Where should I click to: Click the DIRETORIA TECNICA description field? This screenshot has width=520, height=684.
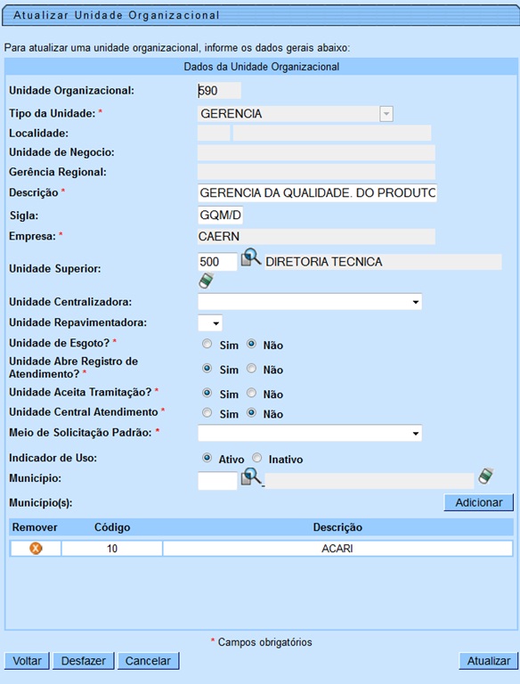click(383, 262)
